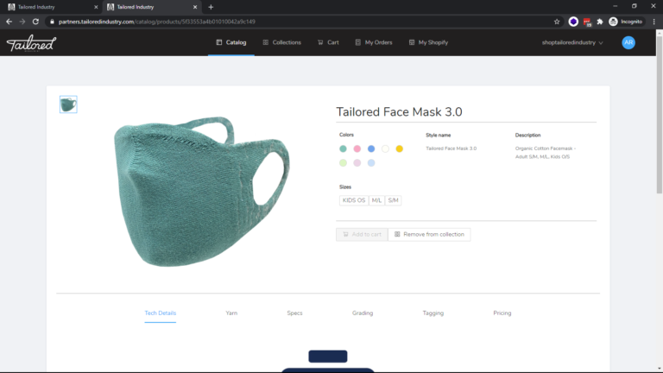Reload the page
The image size is (663, 373).
[x=35, y=21]
